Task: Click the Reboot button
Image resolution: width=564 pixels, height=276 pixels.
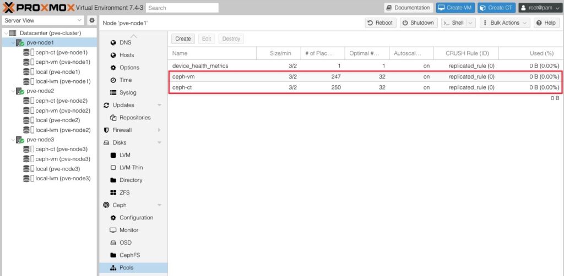Action: coord(381,23)
